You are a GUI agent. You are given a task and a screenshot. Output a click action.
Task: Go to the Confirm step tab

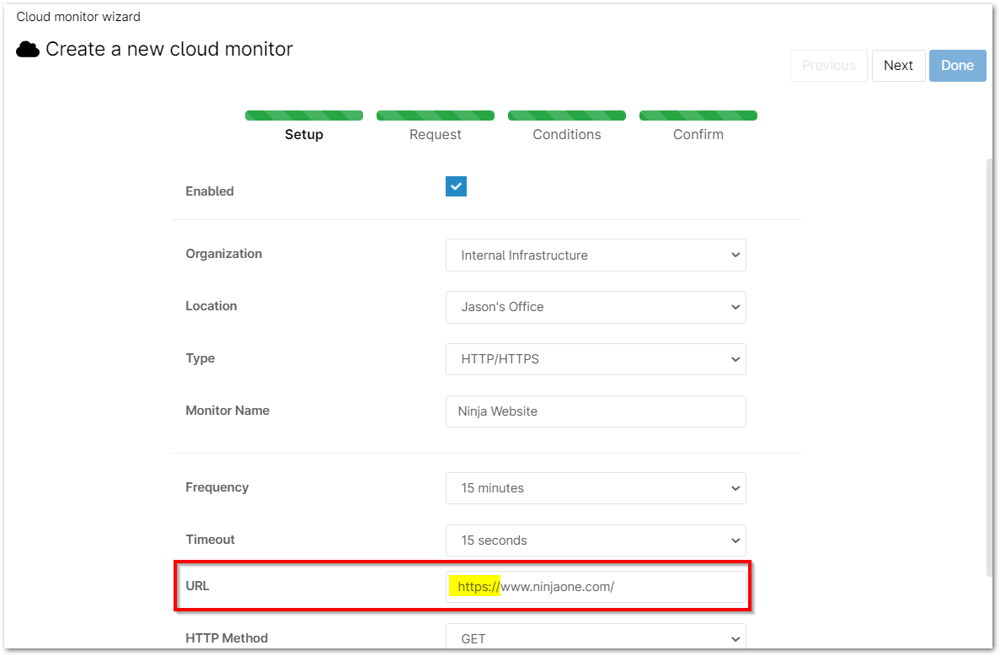[x=698, y=135]
